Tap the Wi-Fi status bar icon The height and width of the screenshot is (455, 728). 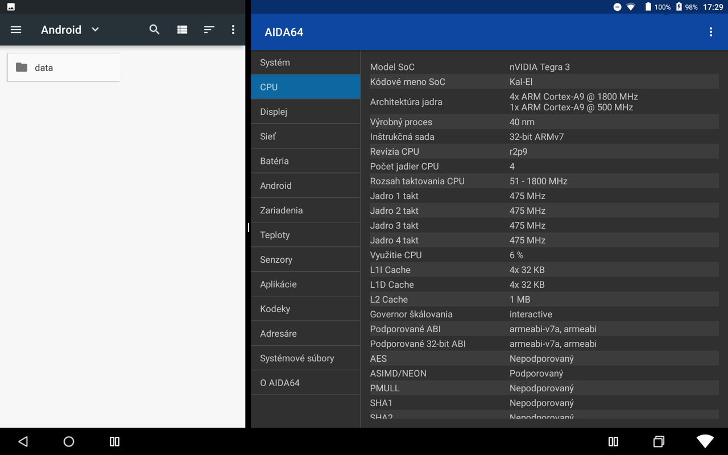click(631, 7)
